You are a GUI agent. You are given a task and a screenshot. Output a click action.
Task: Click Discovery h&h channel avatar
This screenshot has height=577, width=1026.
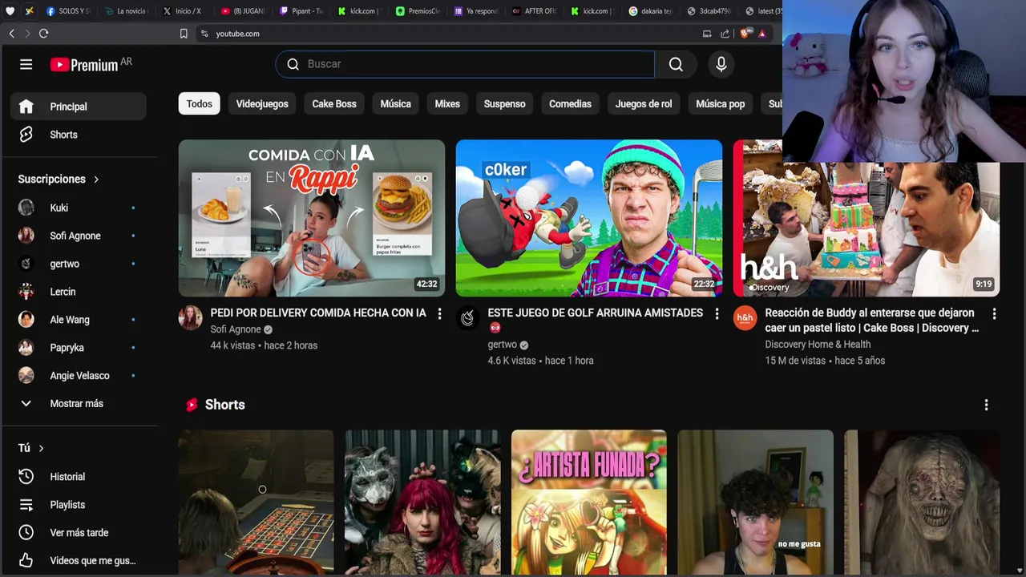click(x=745, y=318)
